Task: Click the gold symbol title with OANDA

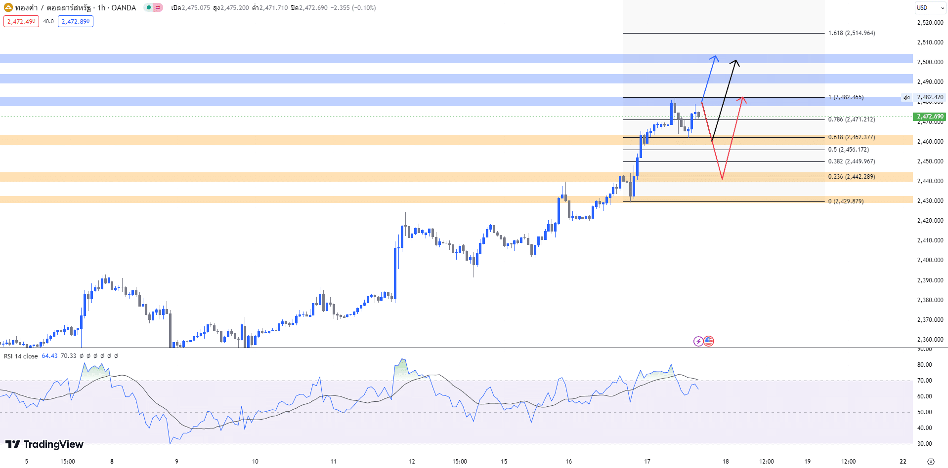Action: click(x=76, y=7)
